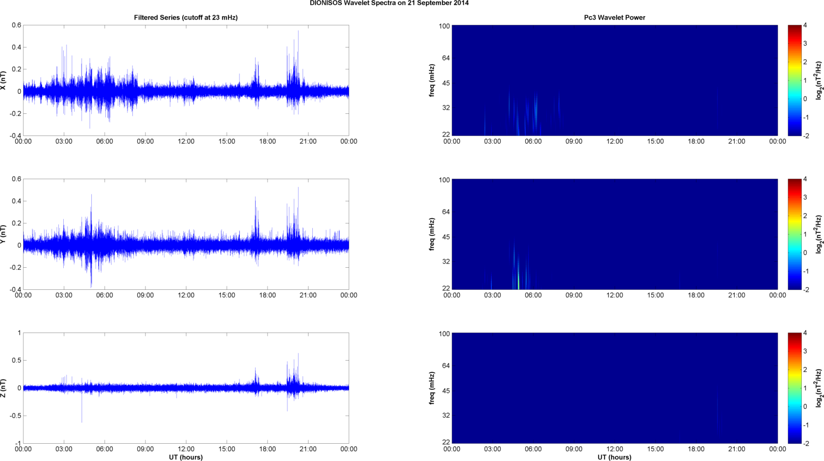Click 'freq (mHz)' label of Z wavelet plot
This screenshot has height=461, width=824.
432,388
